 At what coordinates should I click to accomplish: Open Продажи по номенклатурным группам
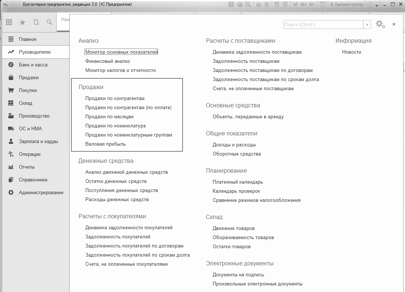[129, 135]
